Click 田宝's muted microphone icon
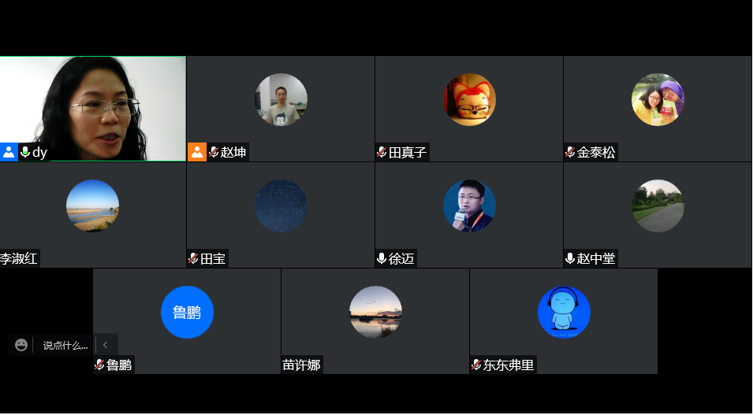Viewport: 753px width, 415px height. (193, 258)
